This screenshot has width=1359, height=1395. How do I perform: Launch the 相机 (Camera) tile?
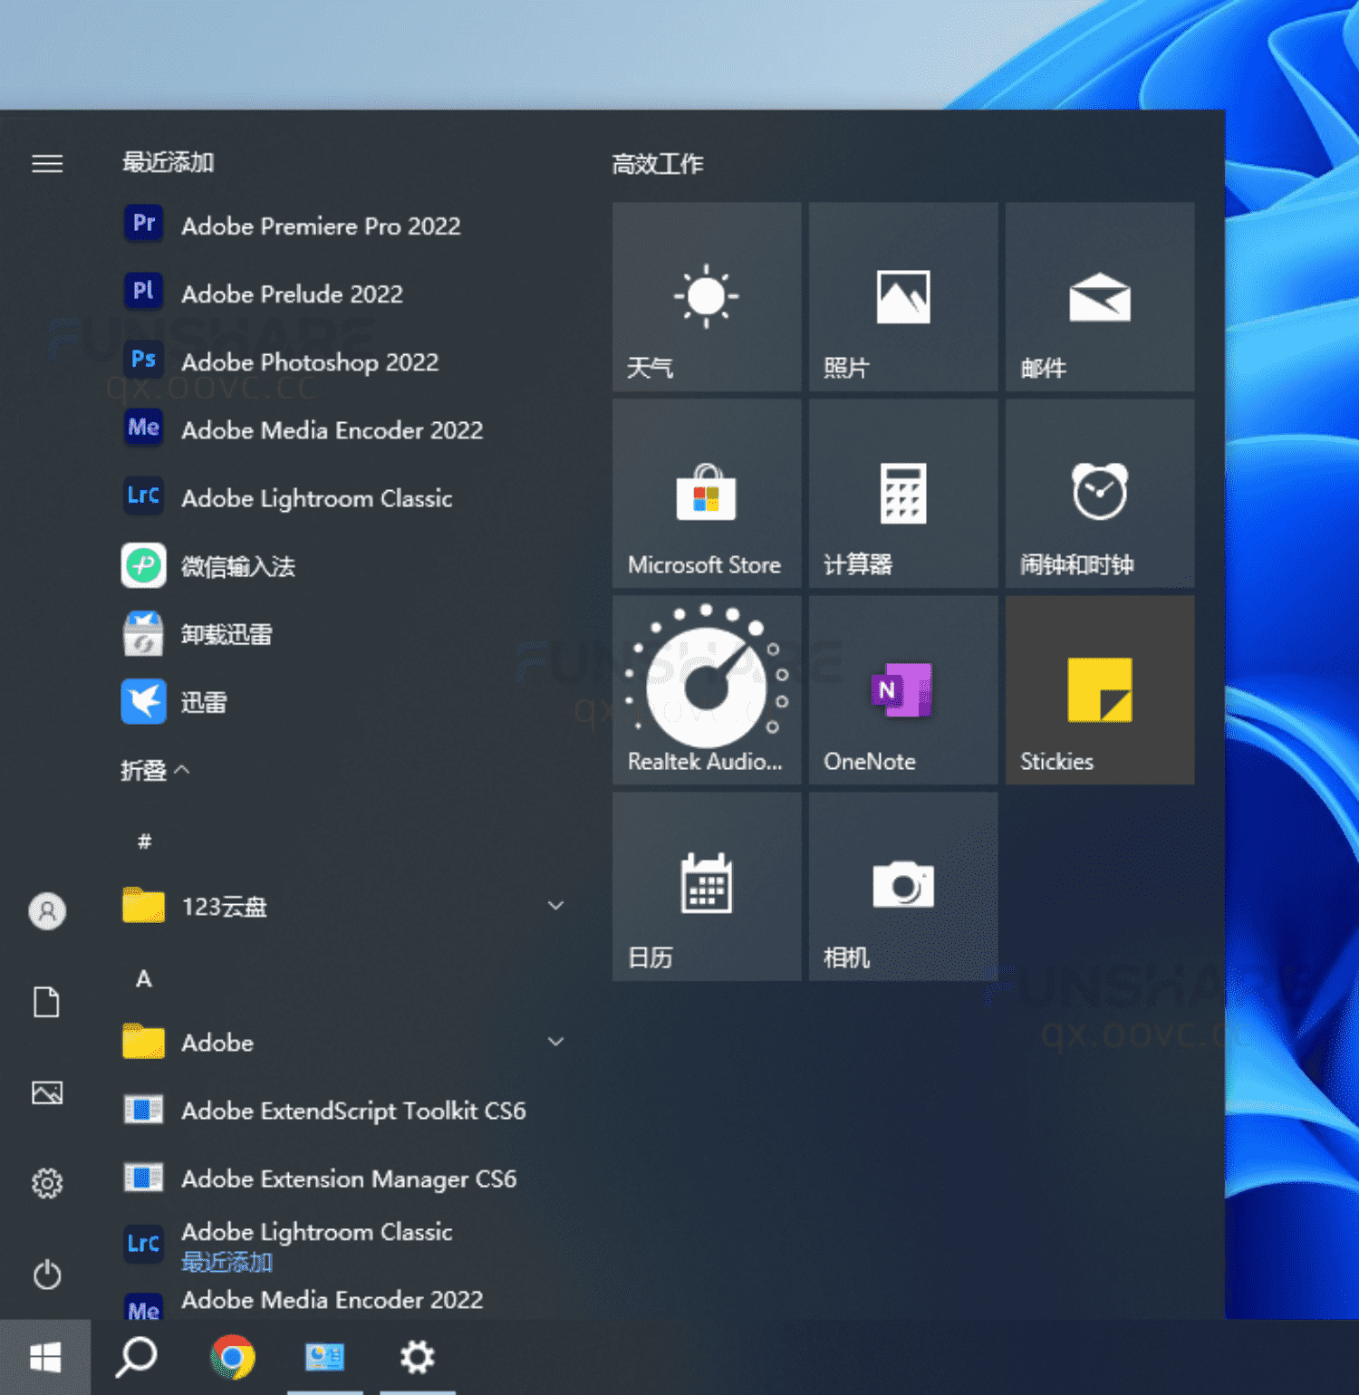(902, 886)
